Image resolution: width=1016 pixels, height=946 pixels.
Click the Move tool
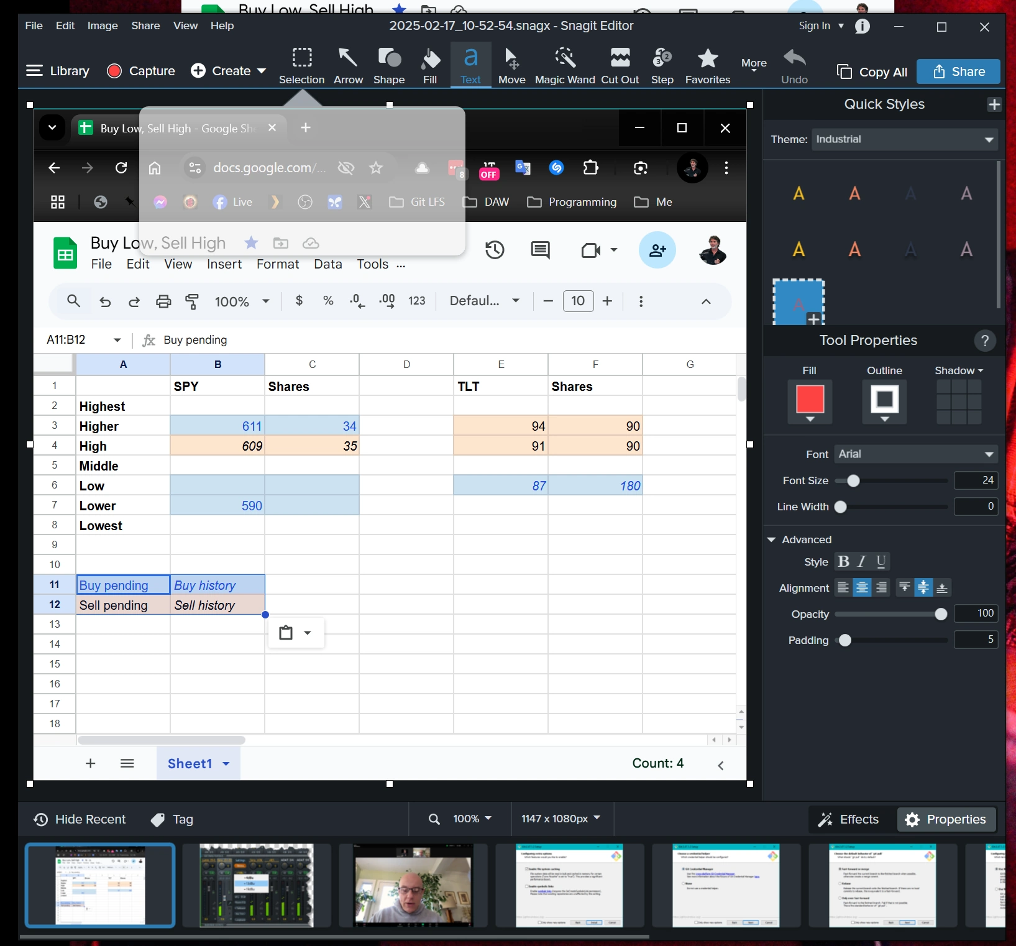click(x=511, y=65)
